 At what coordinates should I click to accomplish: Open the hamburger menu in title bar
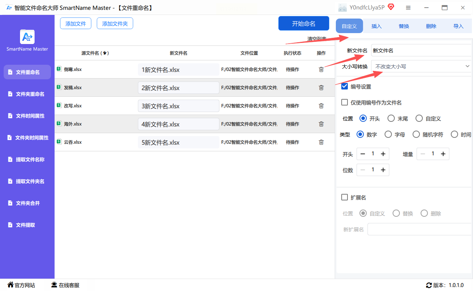coord(408,8)
